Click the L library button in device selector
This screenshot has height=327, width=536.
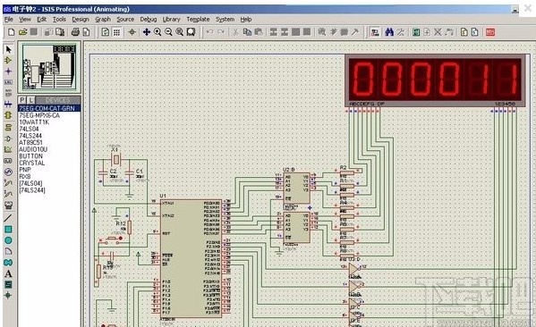click(31, 100)
